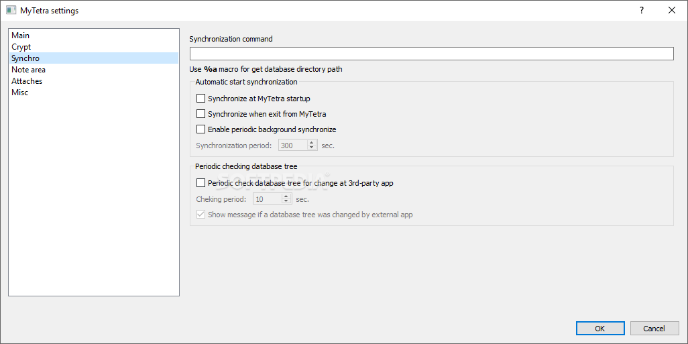Close the MyTetra settings dialog

[672, 11]
